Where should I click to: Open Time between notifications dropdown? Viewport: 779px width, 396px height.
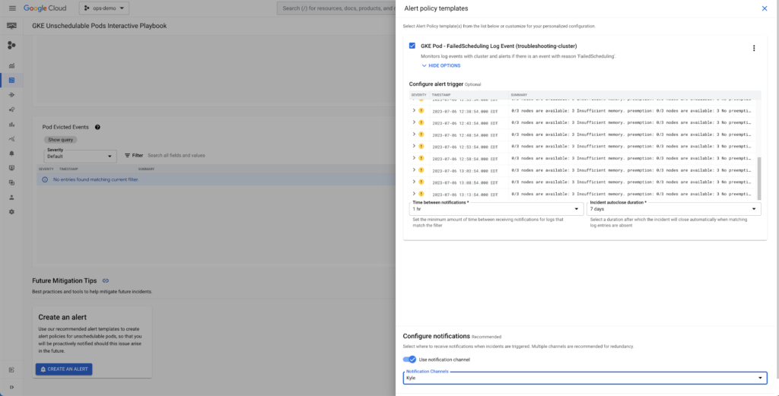[496, 209]
